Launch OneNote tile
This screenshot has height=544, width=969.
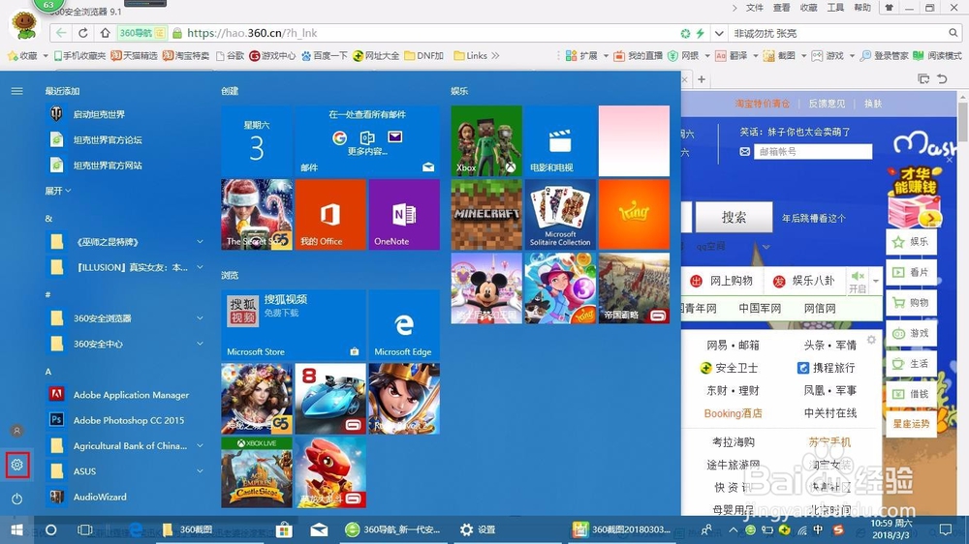point(404,214)
